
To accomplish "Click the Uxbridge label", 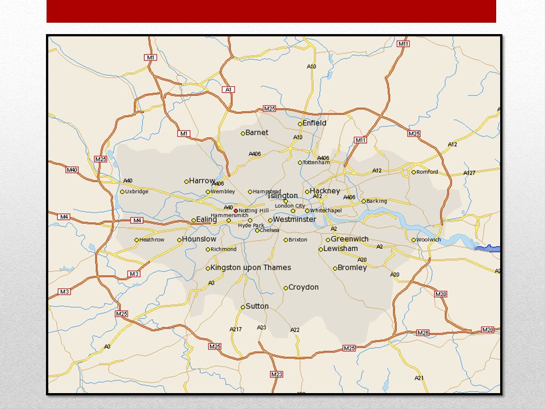I will point(137,191).
